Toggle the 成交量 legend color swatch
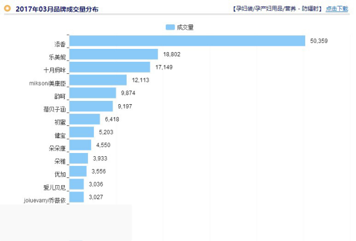This screenshot has width=356, height=241. coord(170,27)
